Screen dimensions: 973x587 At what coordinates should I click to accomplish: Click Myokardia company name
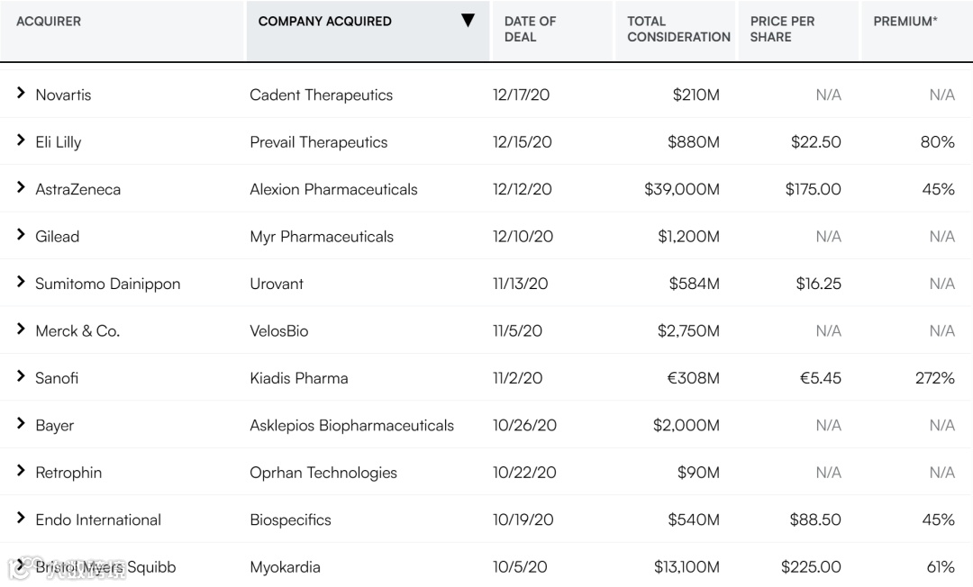pyautogui.click(x=285, y=567)
